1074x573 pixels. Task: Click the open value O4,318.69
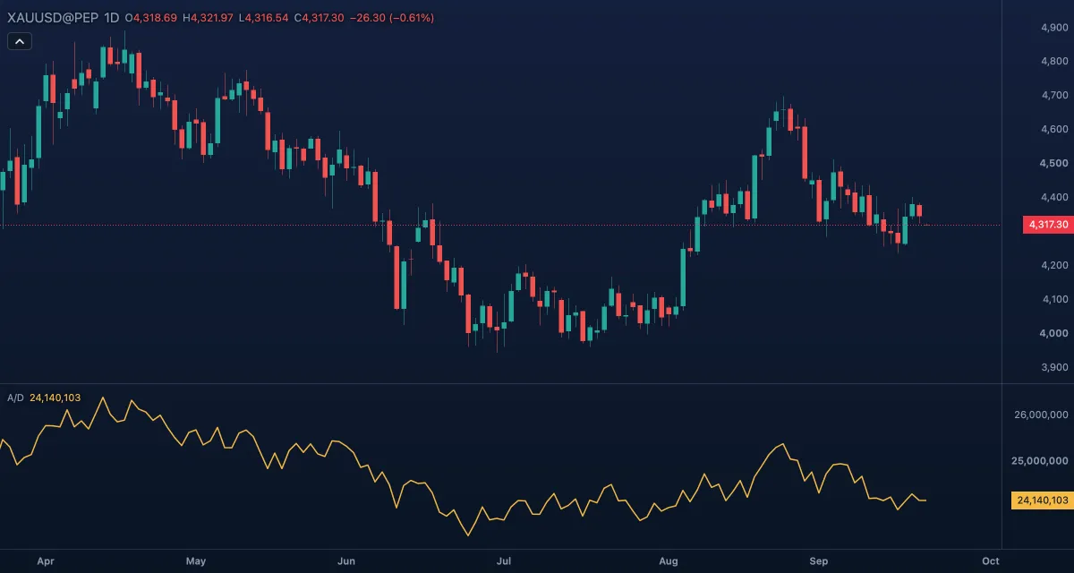point(151,17)
